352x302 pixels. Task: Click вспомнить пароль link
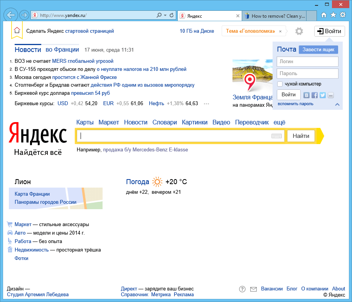pos(295,104)
